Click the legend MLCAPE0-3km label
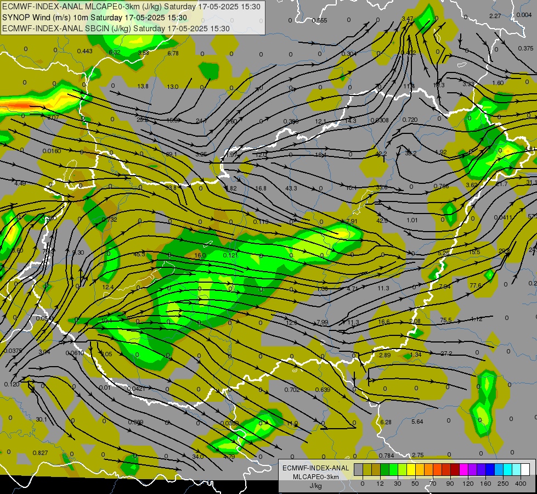The image size is (537, 494). [315, 477]
